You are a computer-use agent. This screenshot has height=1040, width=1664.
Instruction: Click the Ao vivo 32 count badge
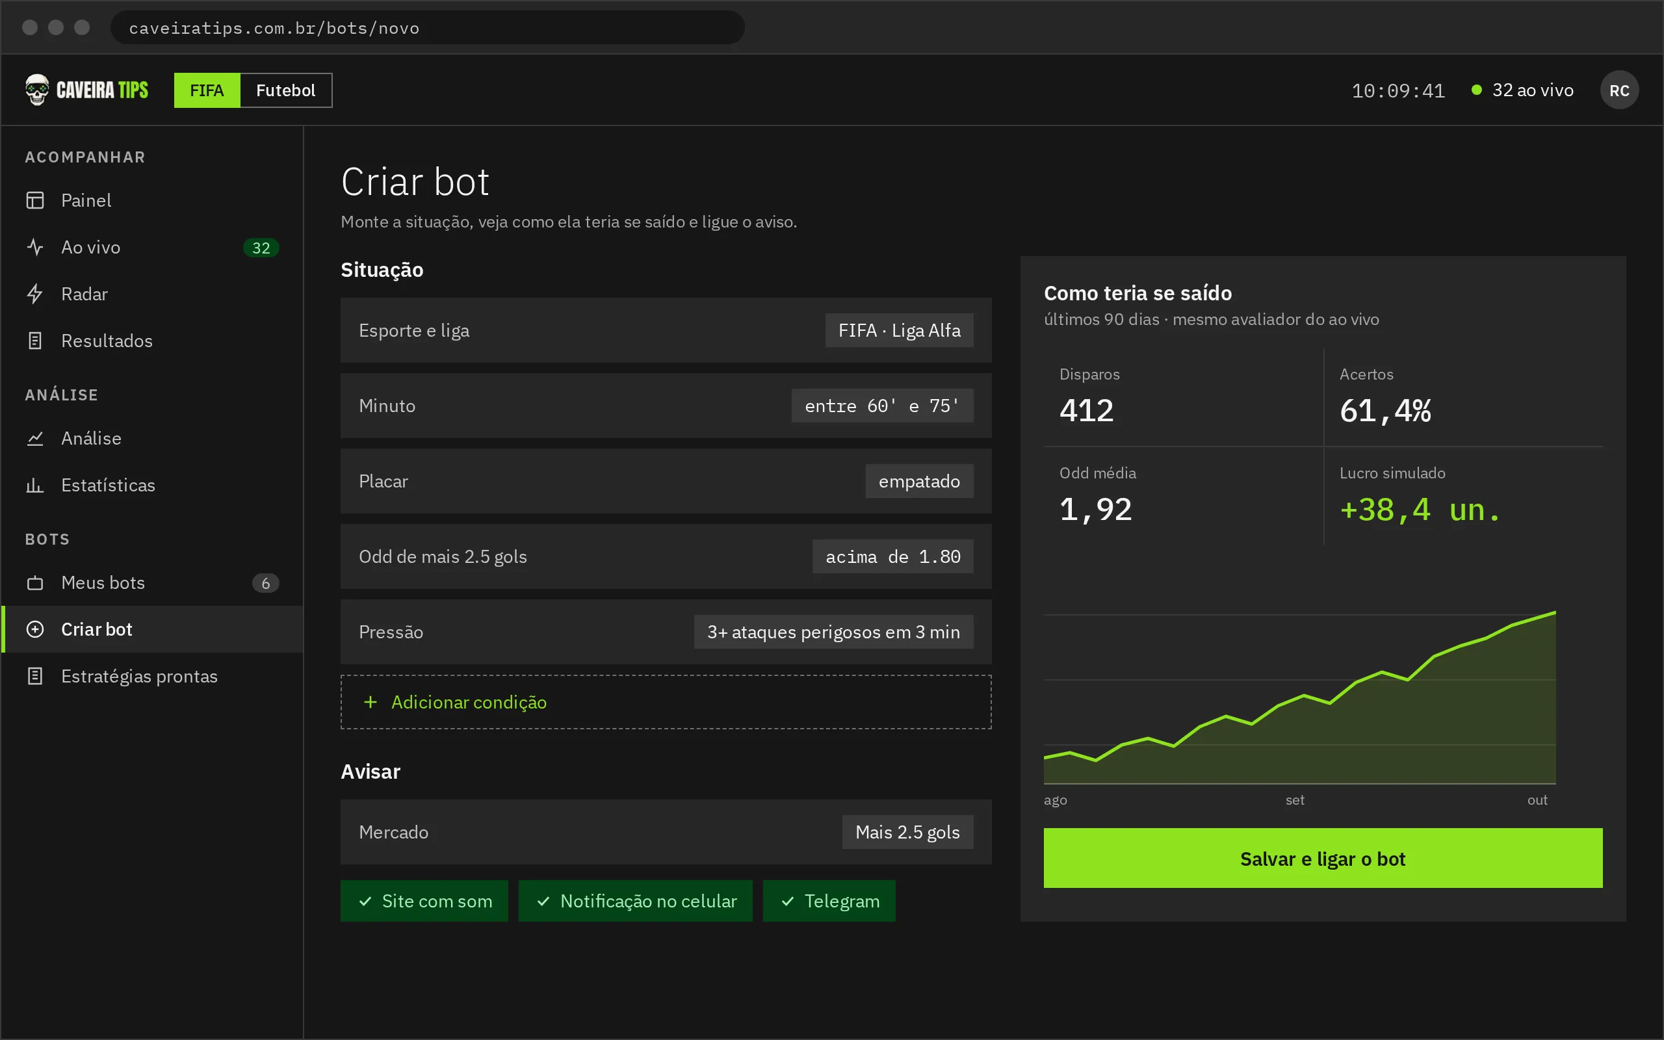261,248
